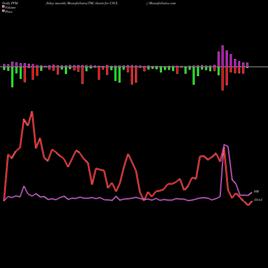The height and width of the screenshot is (268, 268).
Task: Select the Volume legend label
Action: [10, 8]
